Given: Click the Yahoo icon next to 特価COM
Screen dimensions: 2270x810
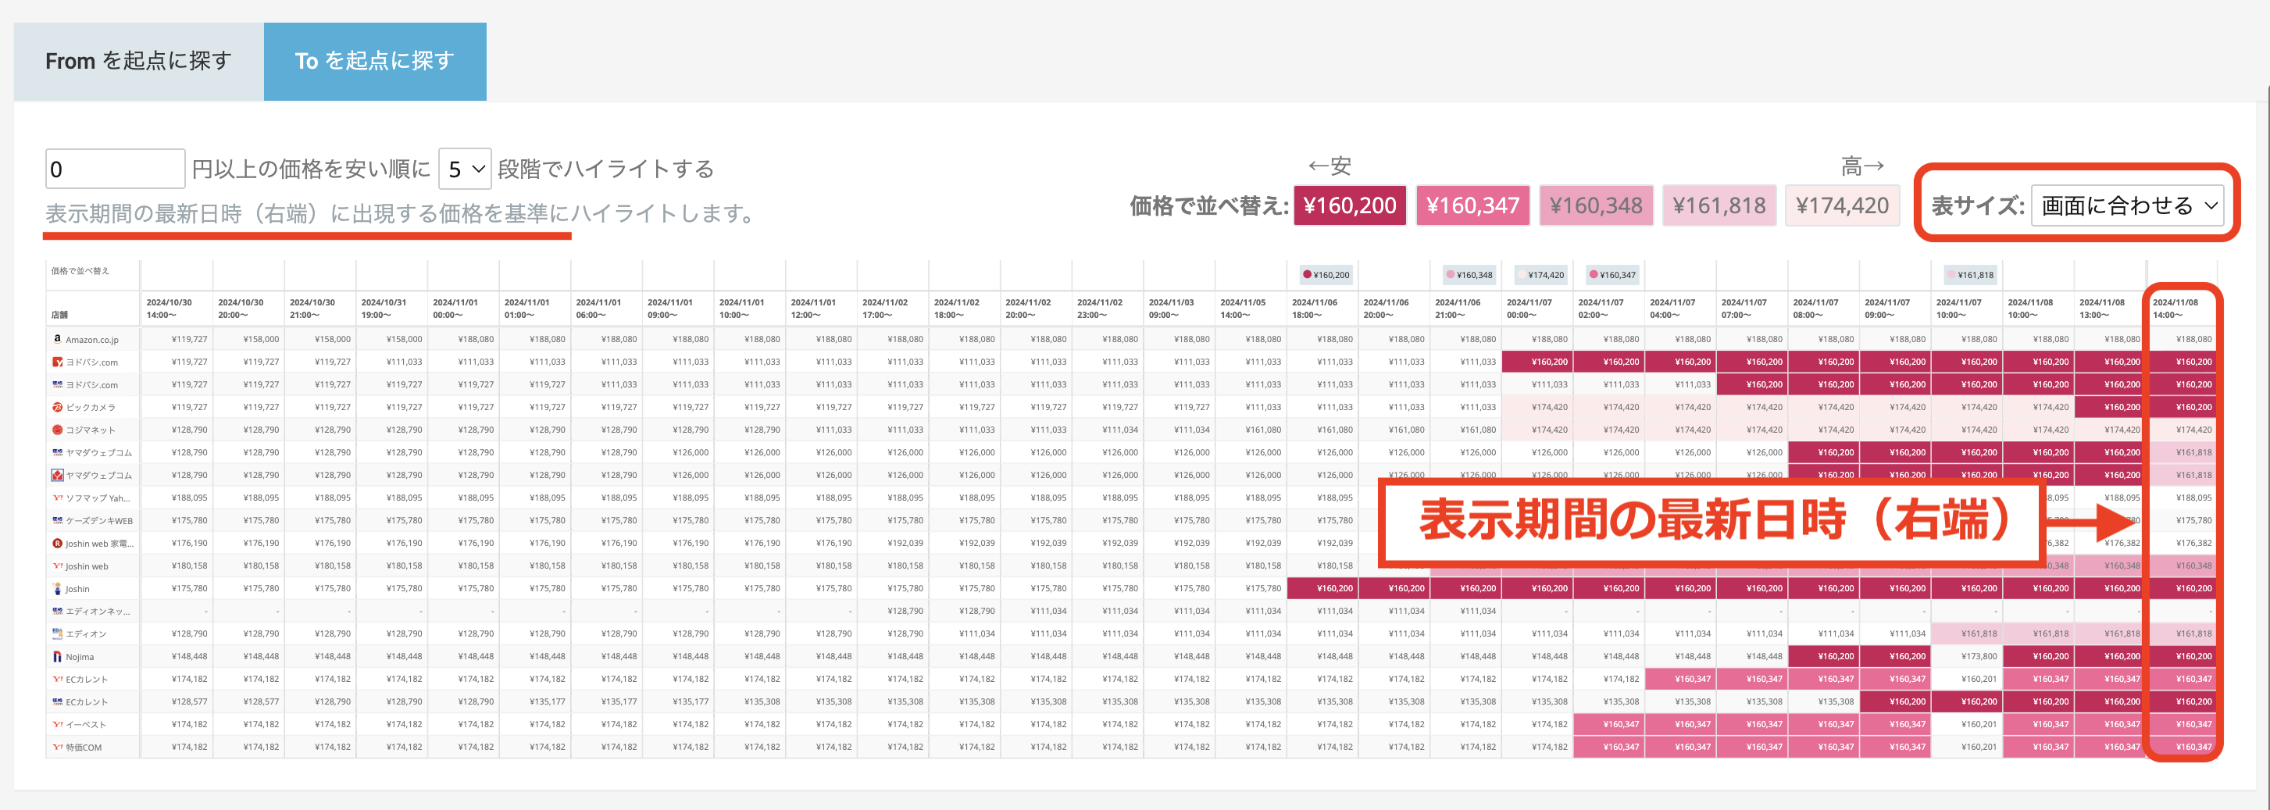Looking at the screenshot, I should coord(57,748).
